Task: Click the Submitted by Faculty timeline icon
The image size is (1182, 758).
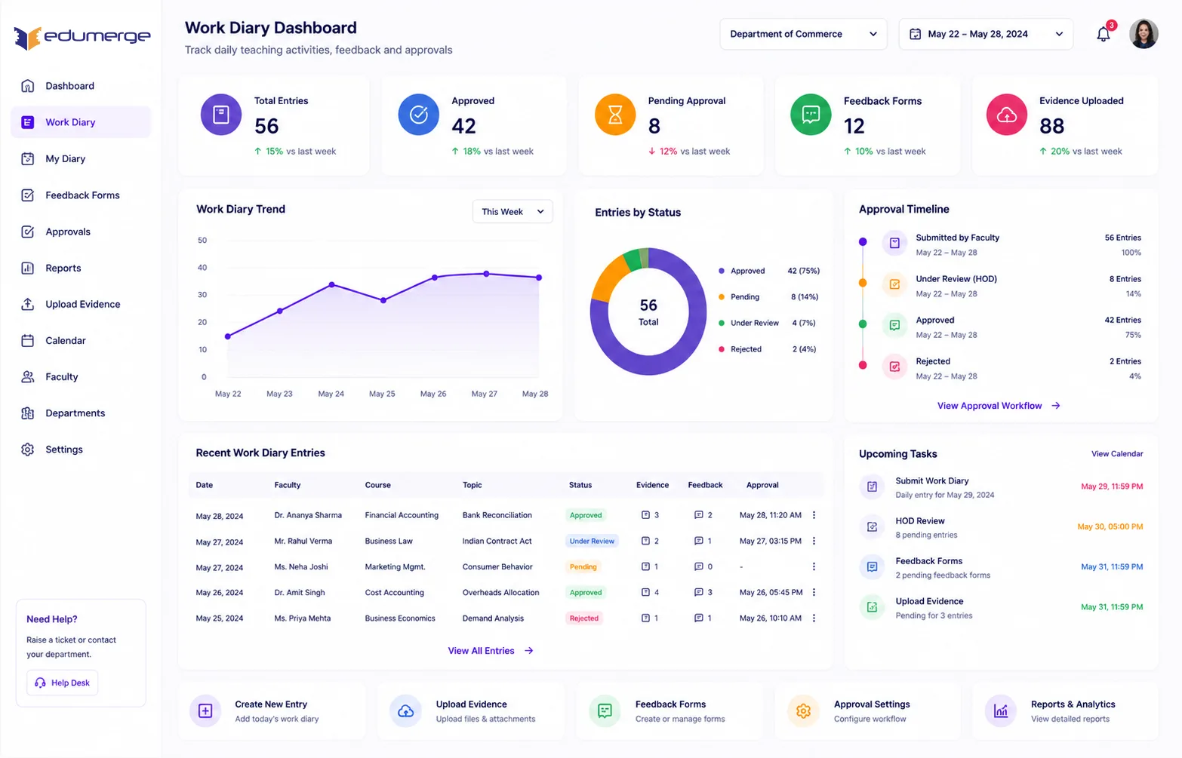Action: pyautogui.click(x=894, y=243)
